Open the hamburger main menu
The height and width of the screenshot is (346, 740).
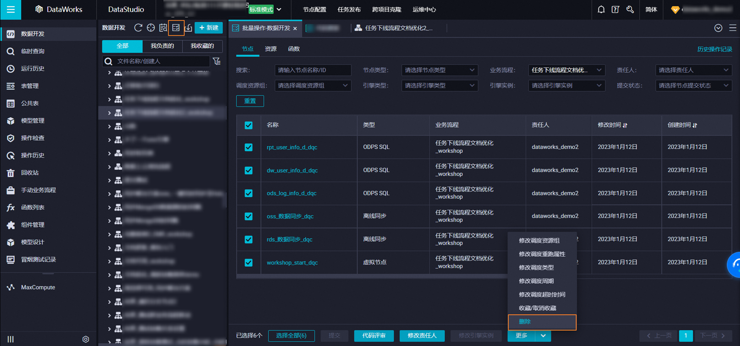pyautogui.click(x=11, y=9)
